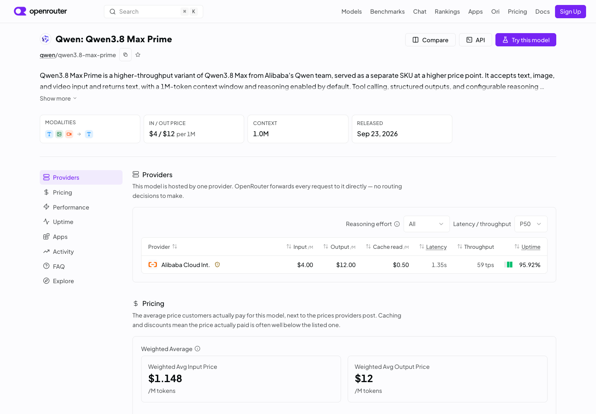Click the image input modality icon
Screen dimensions: 596x414
[x=59, y=134]
